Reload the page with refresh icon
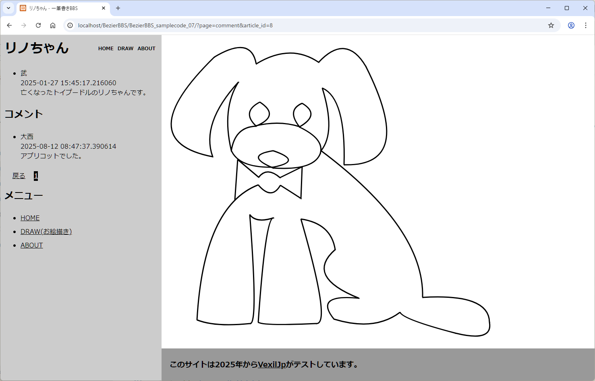Image resolution: width=595 pixels, height=381 pixels. coord(38,25)
